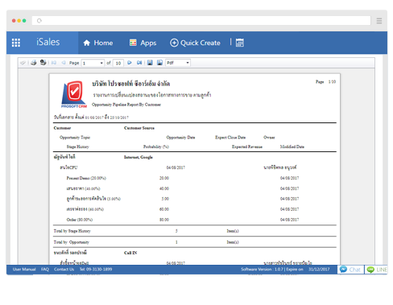The image size is (393, 305).
Task: Click the 'Opportunity Topic' column header
Action: click(x=75, y=138)
